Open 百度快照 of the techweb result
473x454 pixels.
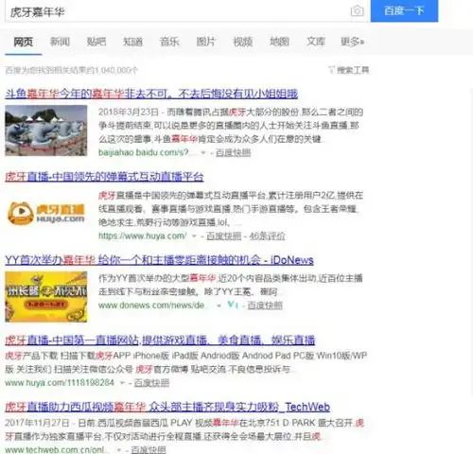pos(149,449)
